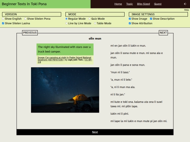Click the line 'lukin mi li pini.'
Screen dimensions: 190x142
pyautogui.click(x=120, y=114)
